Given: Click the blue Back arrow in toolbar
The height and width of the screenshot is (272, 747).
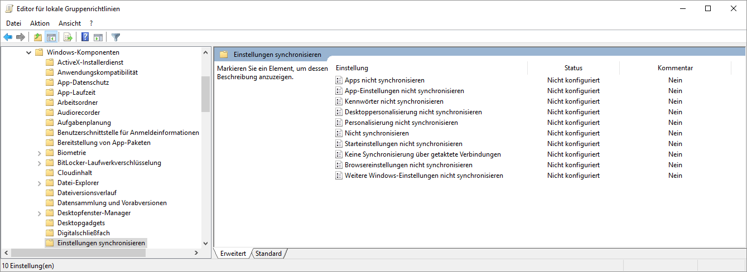Looking at the screenshot, I should point(8,37).
